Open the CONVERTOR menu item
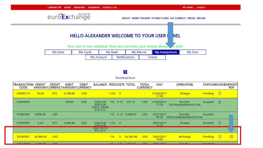 54,7
